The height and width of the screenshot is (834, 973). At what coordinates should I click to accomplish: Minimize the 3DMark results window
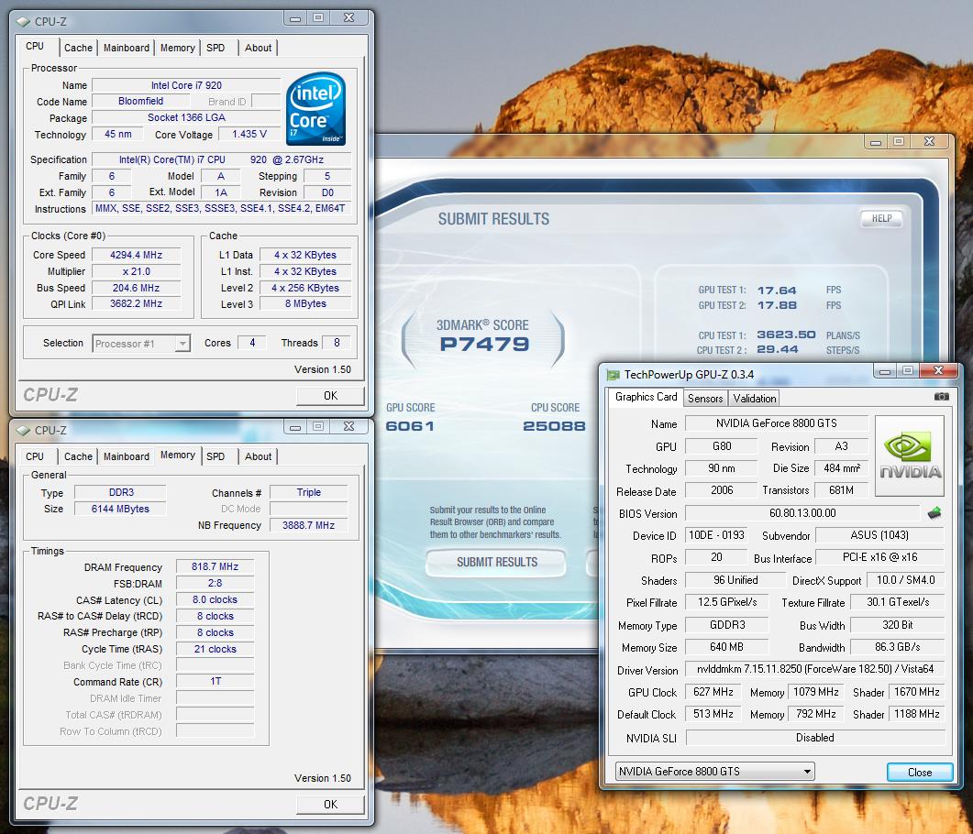[876, 142]
